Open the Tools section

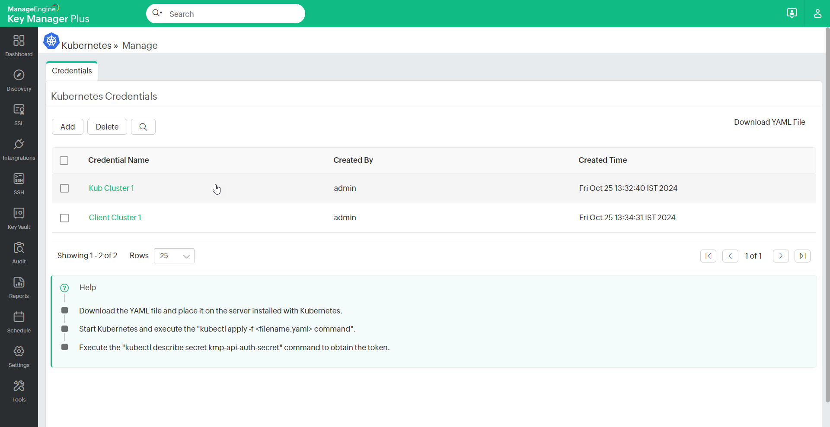(19, 390)
